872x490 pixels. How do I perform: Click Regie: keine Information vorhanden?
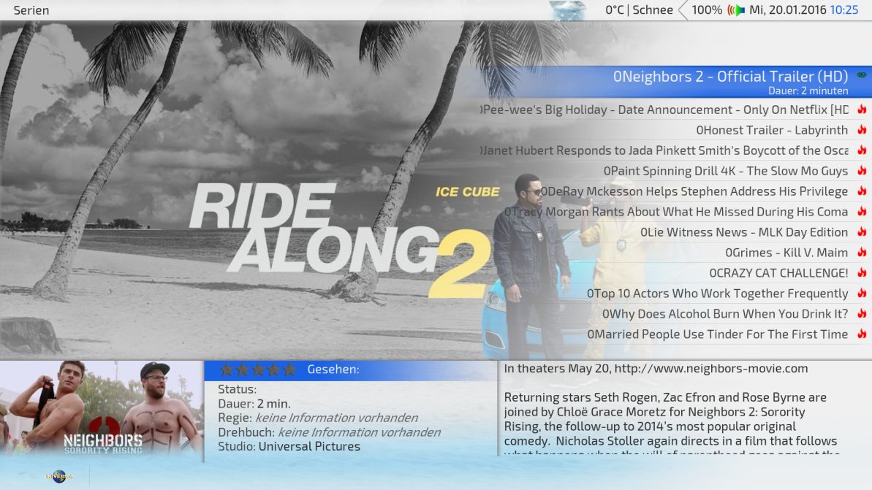(318, 418)
